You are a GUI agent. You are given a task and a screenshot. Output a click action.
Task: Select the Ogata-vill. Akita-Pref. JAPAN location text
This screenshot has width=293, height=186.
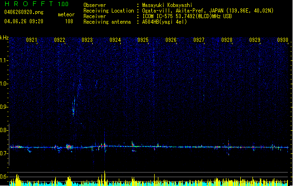tap(208, 11)
